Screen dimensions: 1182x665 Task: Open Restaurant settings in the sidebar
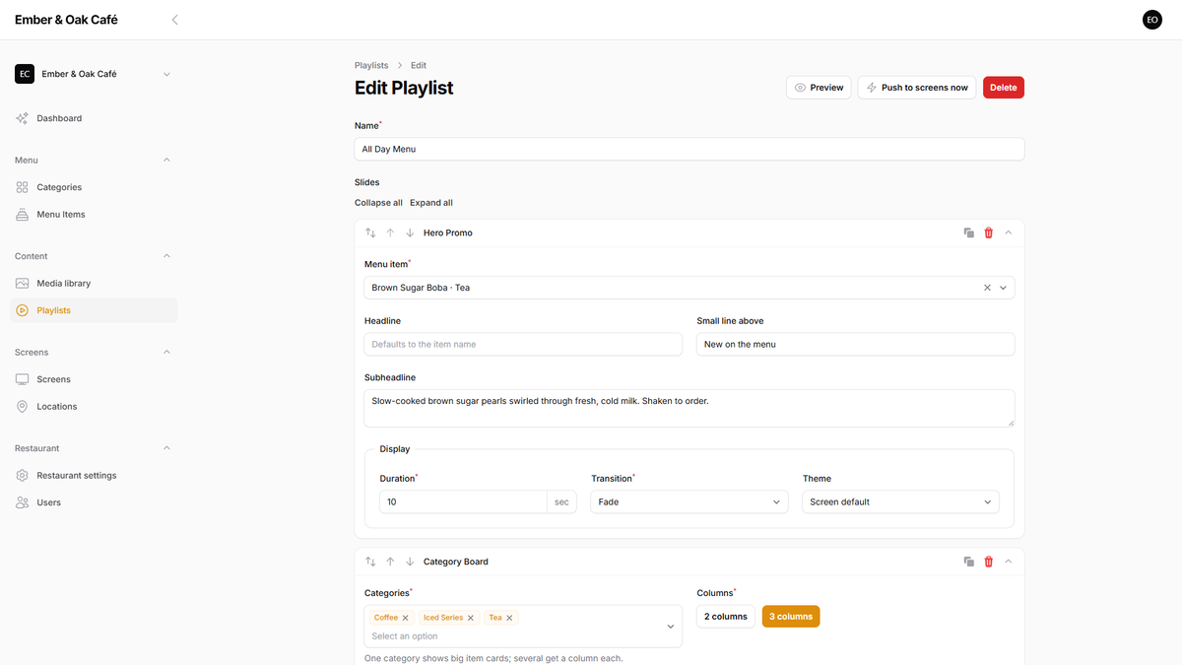click(x=94, y=475)
